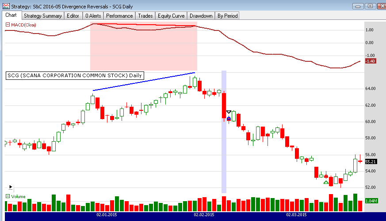The width and height of the screenshot is (386, 221).
Task: Open the Strategy Summary tab
Action: click(42, 16)
